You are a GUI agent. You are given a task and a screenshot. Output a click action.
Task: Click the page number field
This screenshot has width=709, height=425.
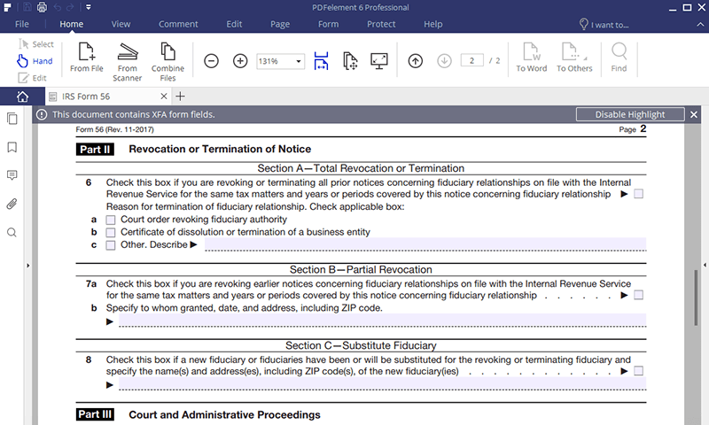471,60
